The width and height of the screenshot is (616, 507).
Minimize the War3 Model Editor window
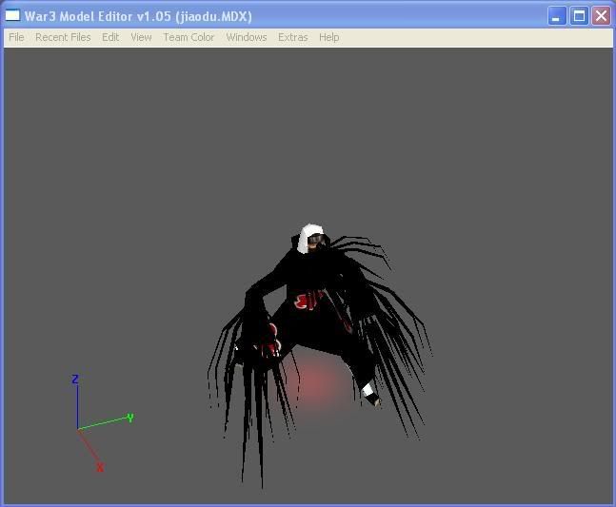[557, 16]
